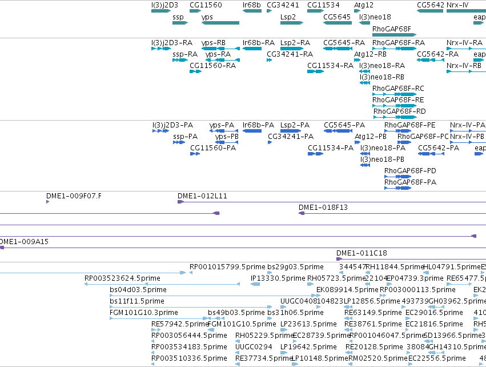The width and height of the screenshot is (486, 367).
Task: Click the ssp-RA transcript
Action: 180,60
